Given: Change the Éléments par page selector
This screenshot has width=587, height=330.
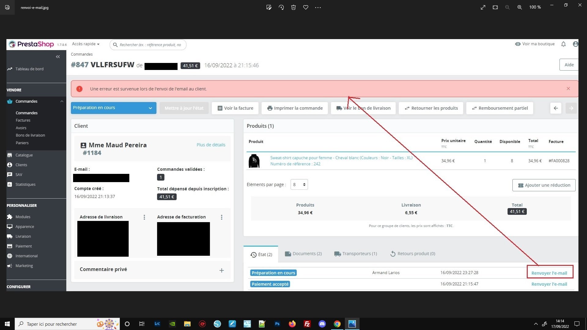Looking at the screenshot, I should coord(299,185).
